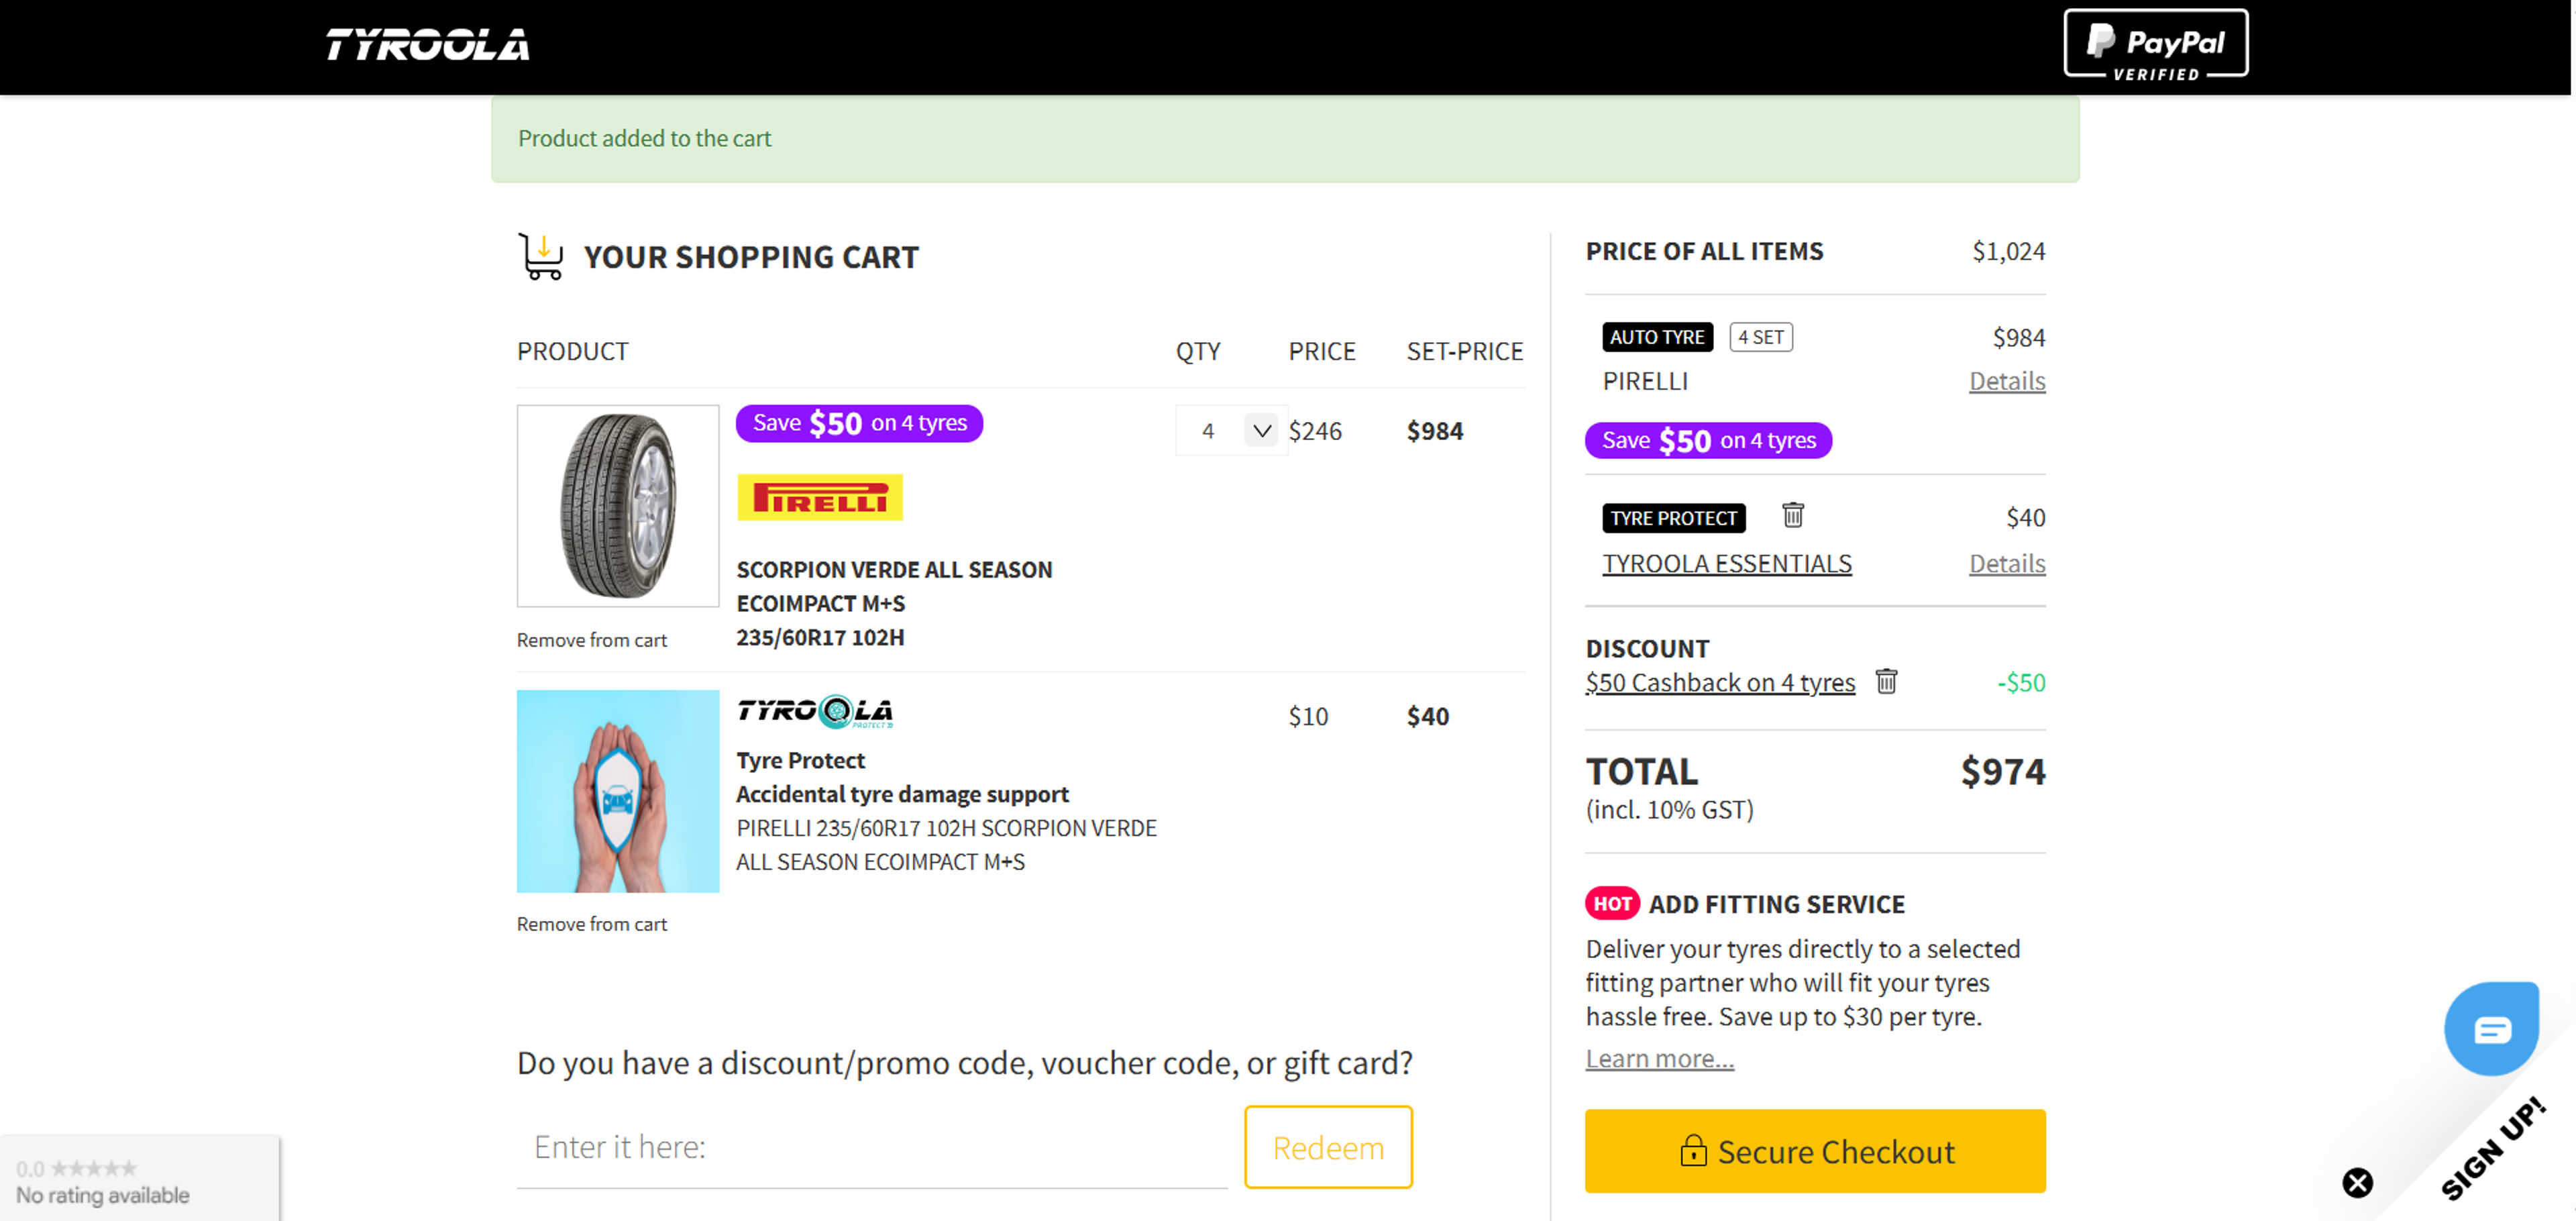Click the $50 Cashback on 4 tyres link
The height and width of the screenshot is (1221, 2576).
coord(1720,682)
